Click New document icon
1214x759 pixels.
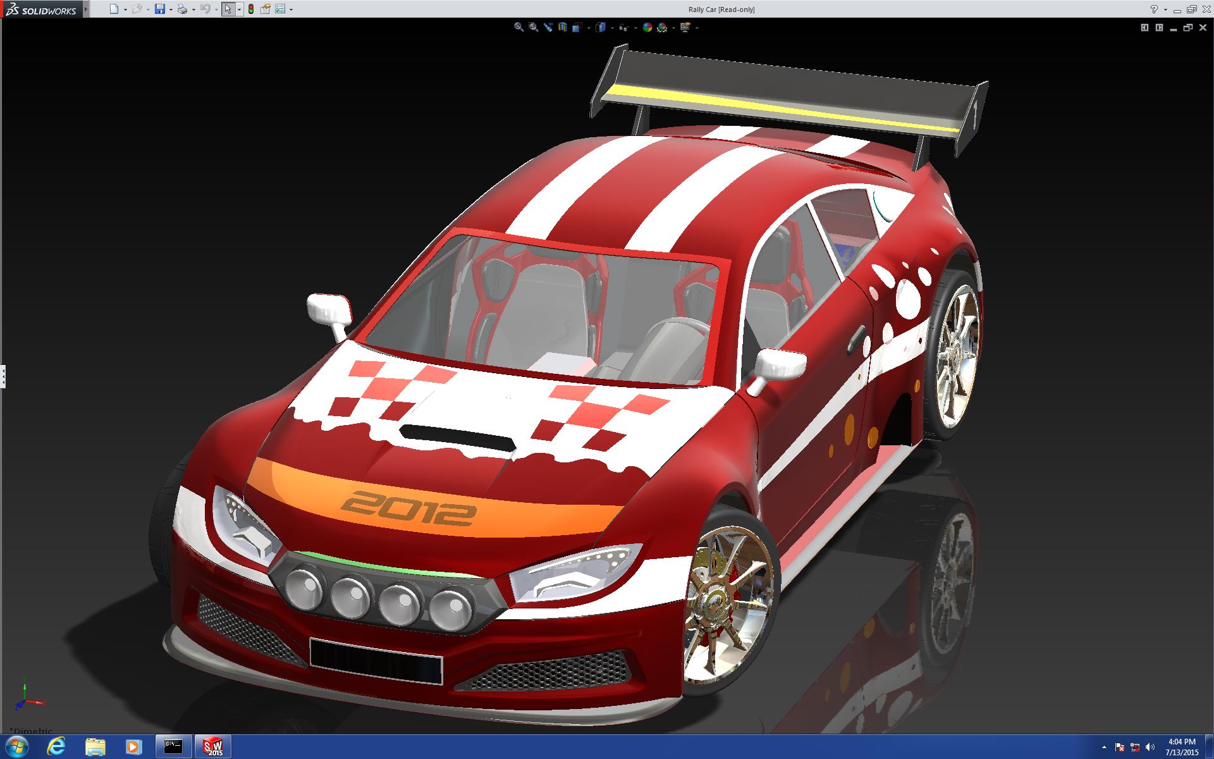point(114,9)
